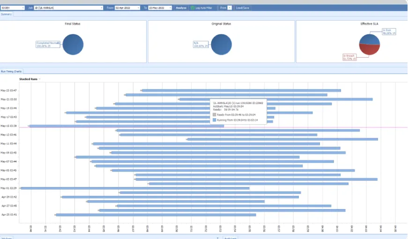Click the May-23 03:47 axis label
The height and width of the screenshot is (239, 408).
8,90
